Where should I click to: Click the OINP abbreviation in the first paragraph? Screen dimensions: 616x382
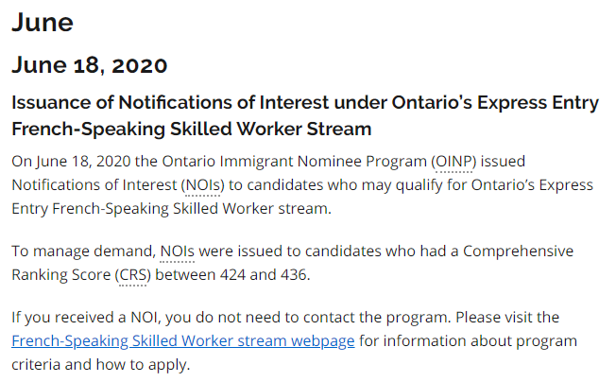coord(453,161)
